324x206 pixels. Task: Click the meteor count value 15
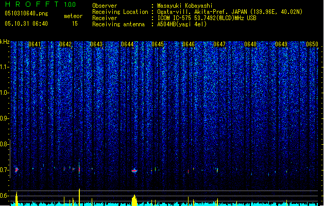click(75, 24)
